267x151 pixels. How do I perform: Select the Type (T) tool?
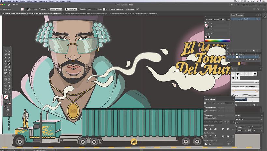(6, 61)
